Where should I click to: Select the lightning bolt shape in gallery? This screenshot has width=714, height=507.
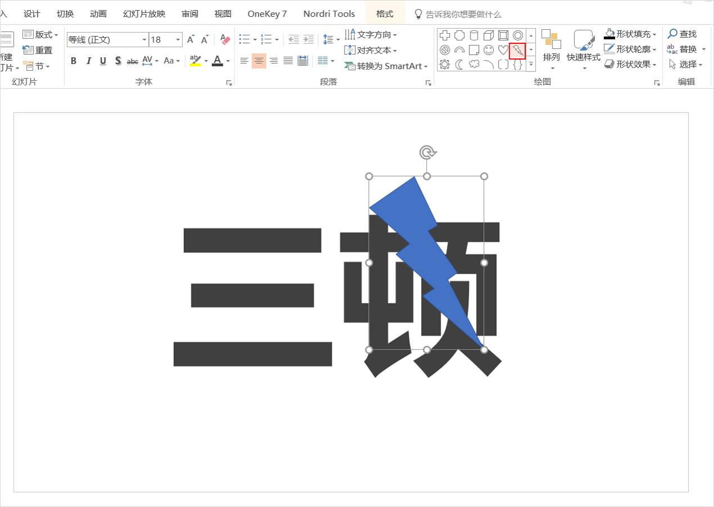[x=517, y=51]
